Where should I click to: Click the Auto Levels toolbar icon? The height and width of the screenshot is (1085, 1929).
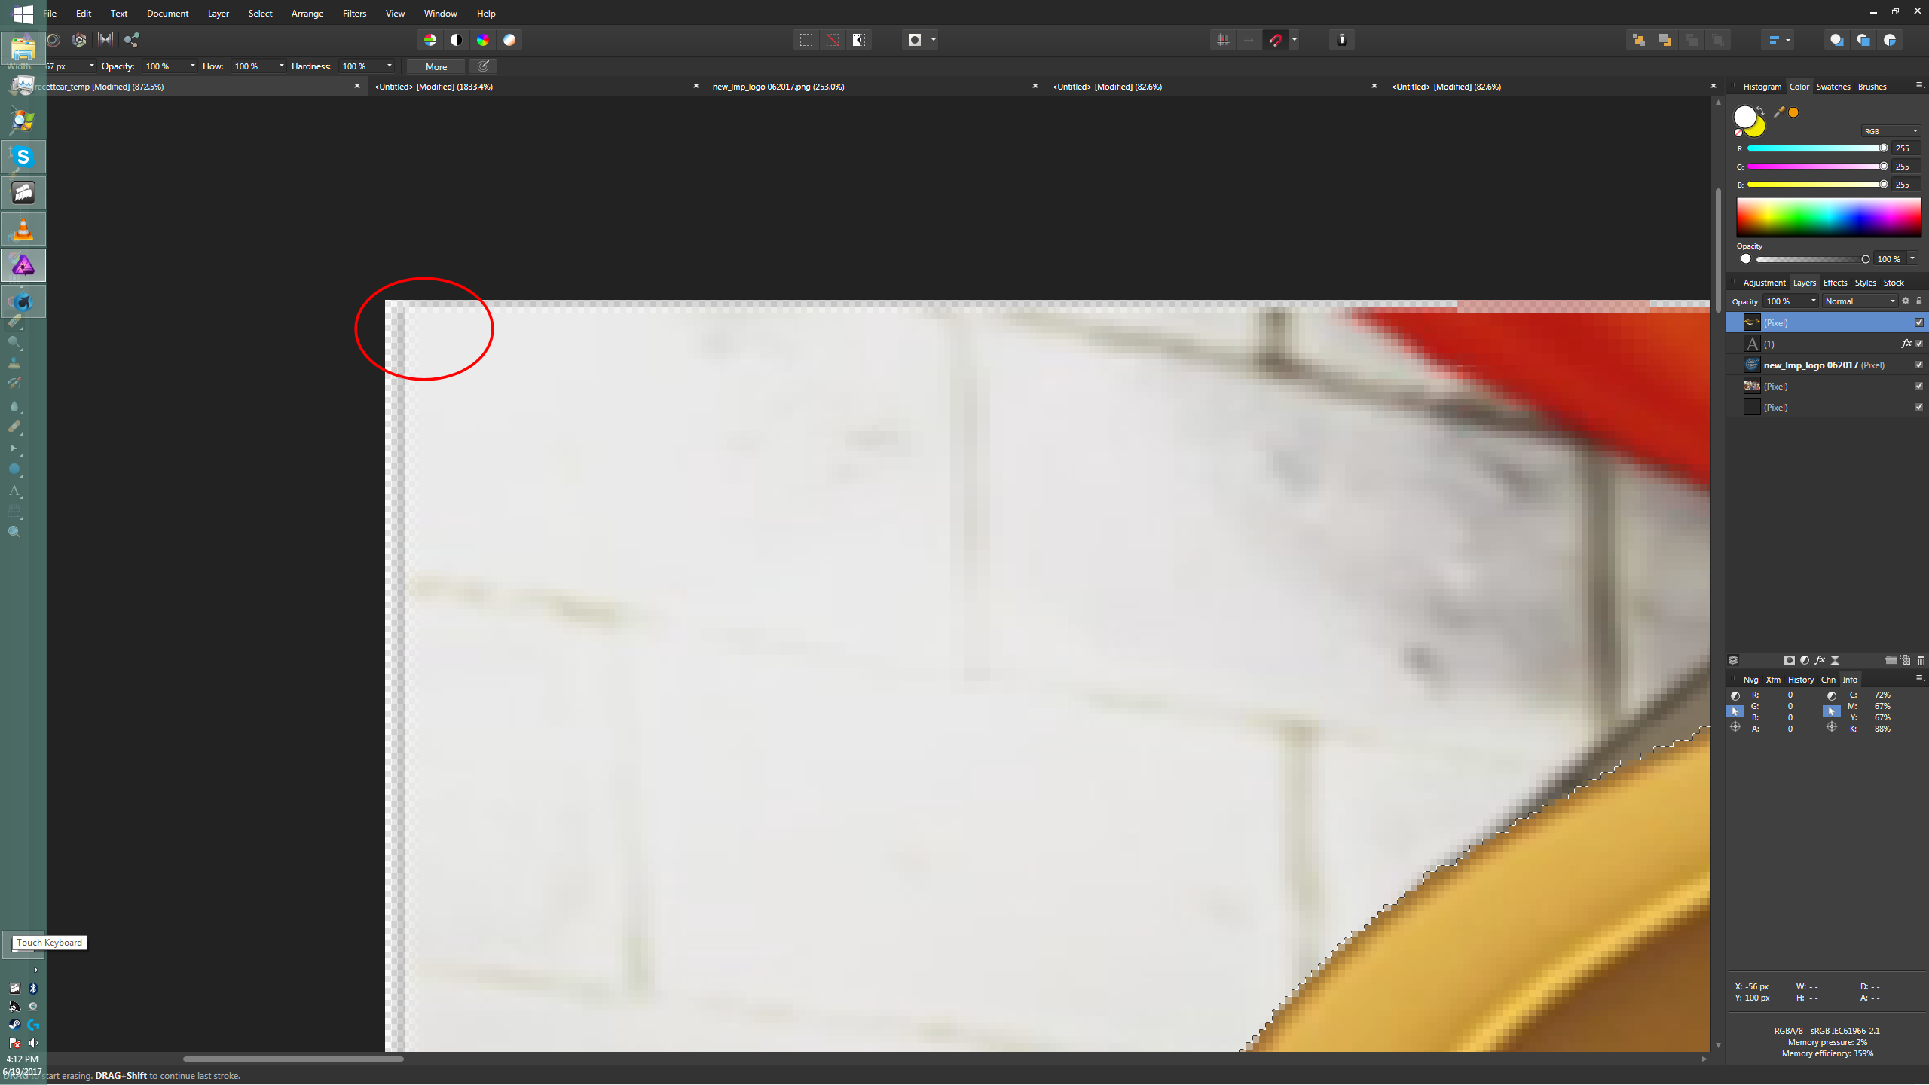coord(430,40)
